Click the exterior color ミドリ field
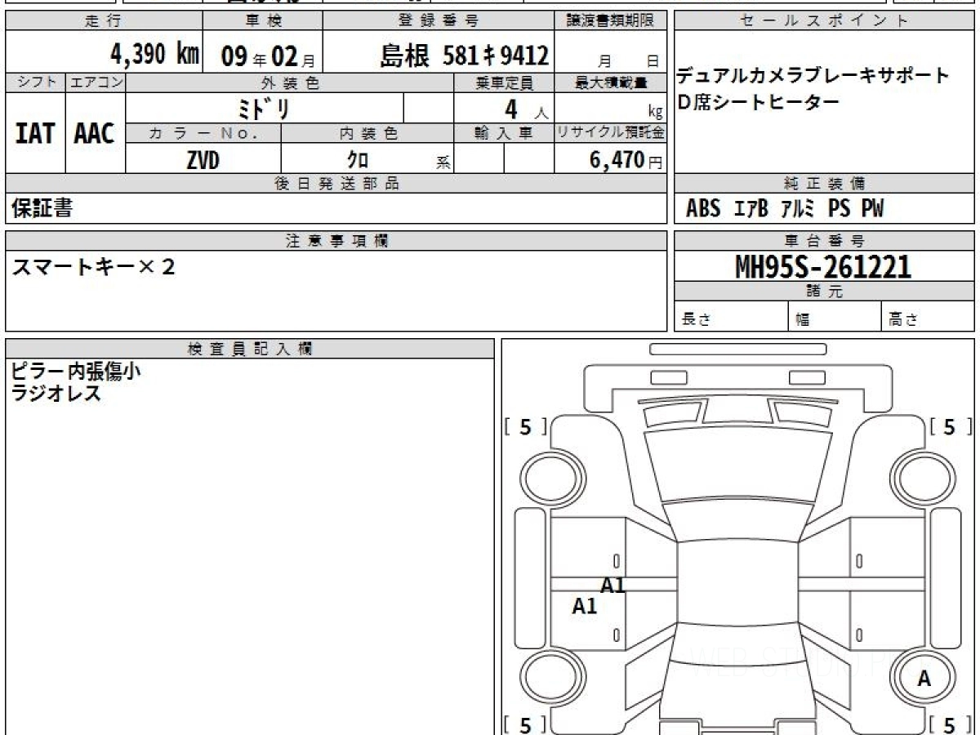 (265, 108)
